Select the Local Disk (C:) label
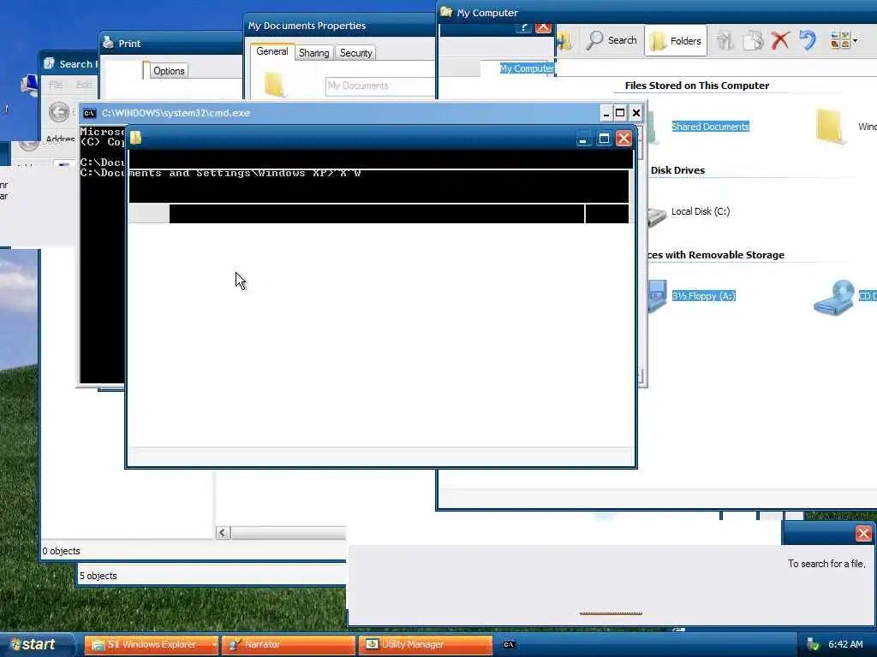Viewport: 877px width, 657px height. point(701,211)
